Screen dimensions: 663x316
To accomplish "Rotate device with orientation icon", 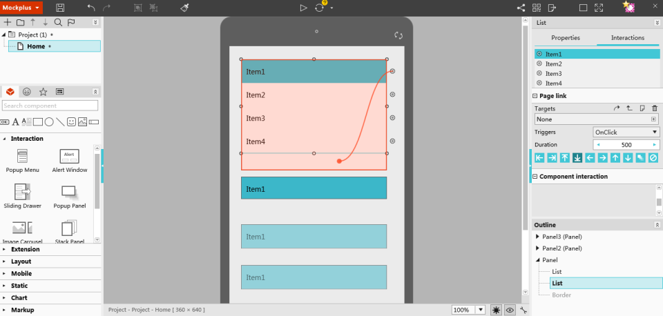I will coord(398,35).
